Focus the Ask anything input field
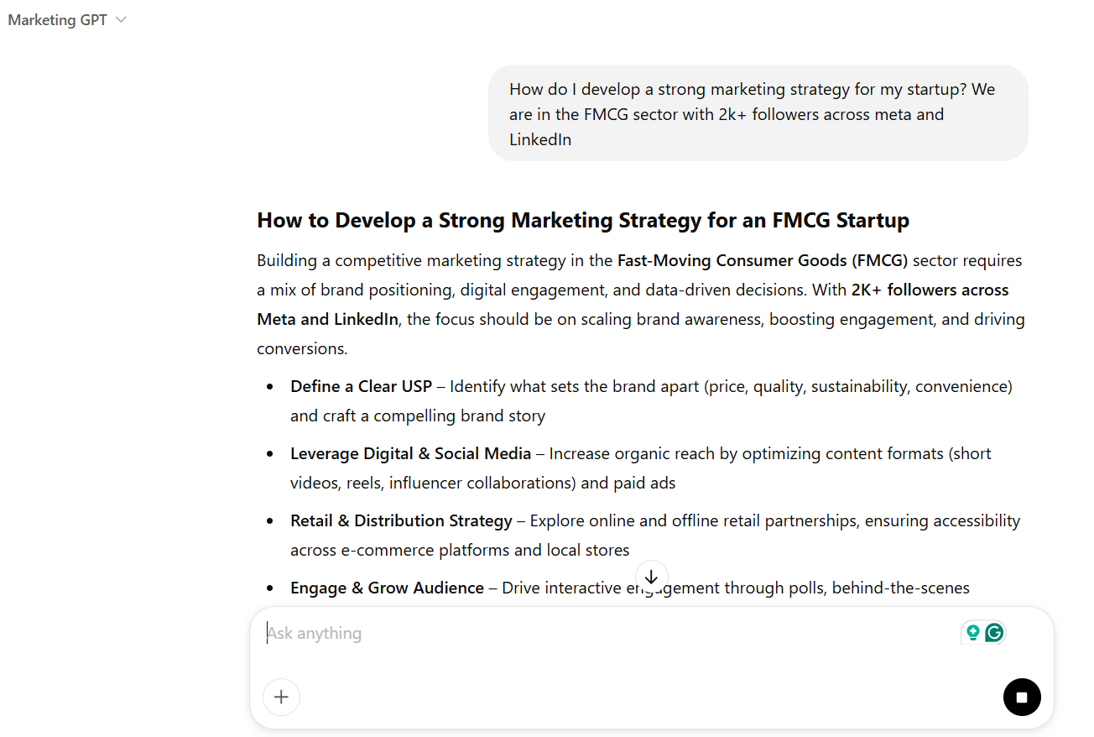The image size is (1094, 737). (587, 633)
